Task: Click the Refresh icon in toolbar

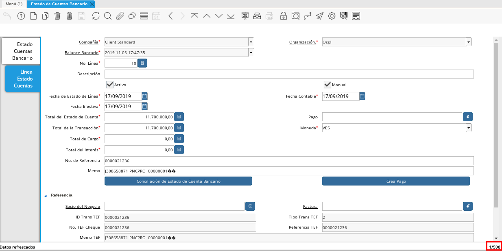Action: (96, 16)
